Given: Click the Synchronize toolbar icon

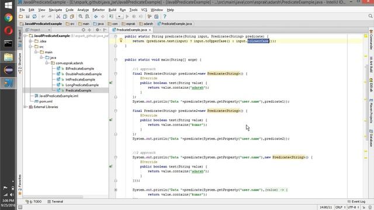Looking at the screenshot, I should pos(34,16).
